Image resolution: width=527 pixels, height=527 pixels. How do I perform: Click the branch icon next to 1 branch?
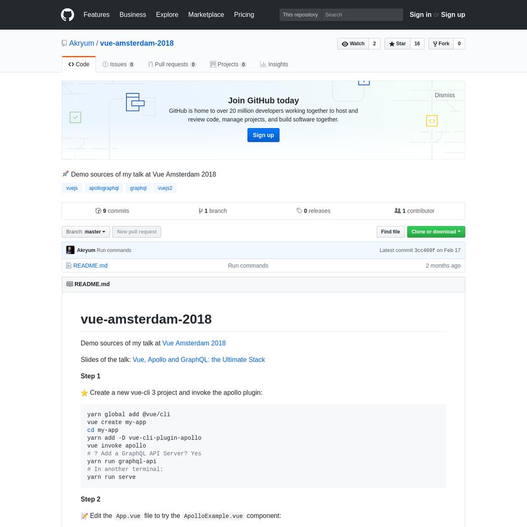pos(201,211)
